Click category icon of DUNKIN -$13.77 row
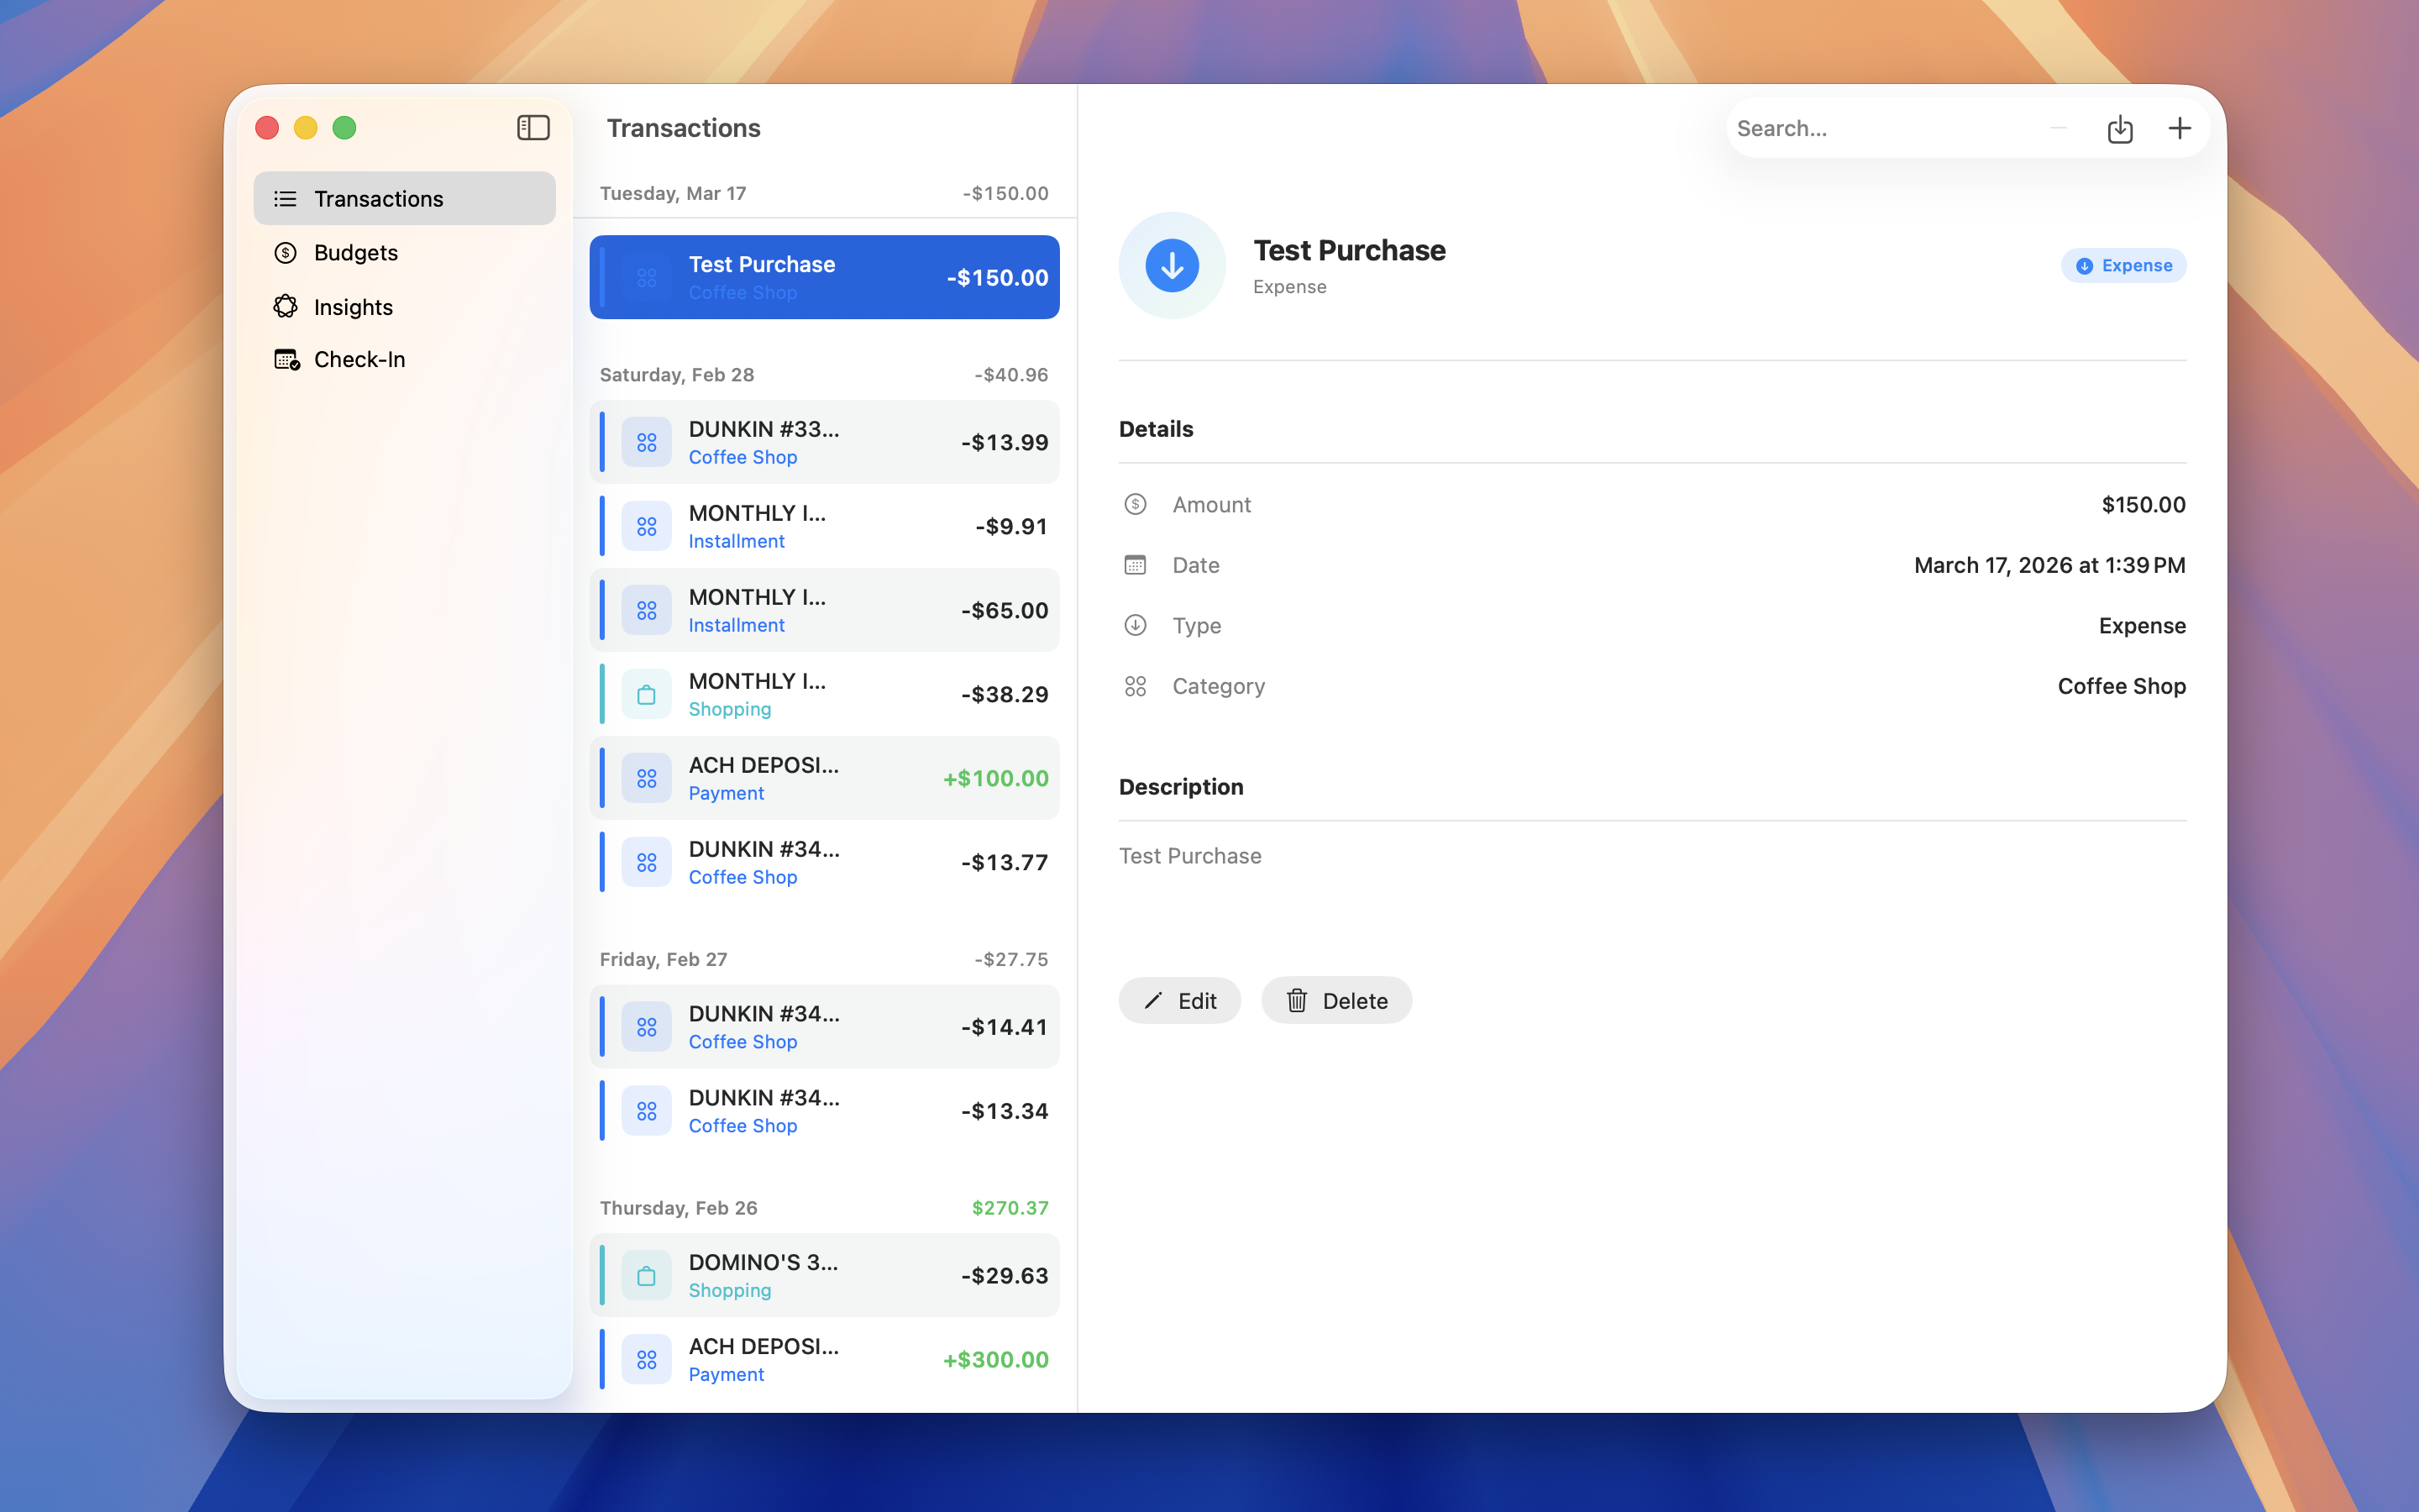The image size is (2419, 1512). [647, 862]
